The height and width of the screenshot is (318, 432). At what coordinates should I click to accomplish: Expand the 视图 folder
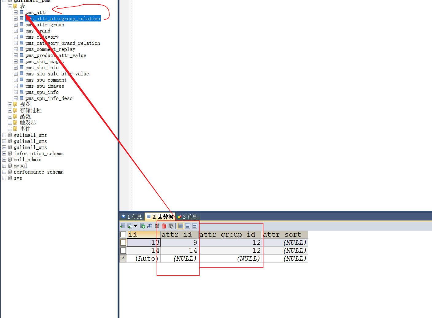[10, 104]
